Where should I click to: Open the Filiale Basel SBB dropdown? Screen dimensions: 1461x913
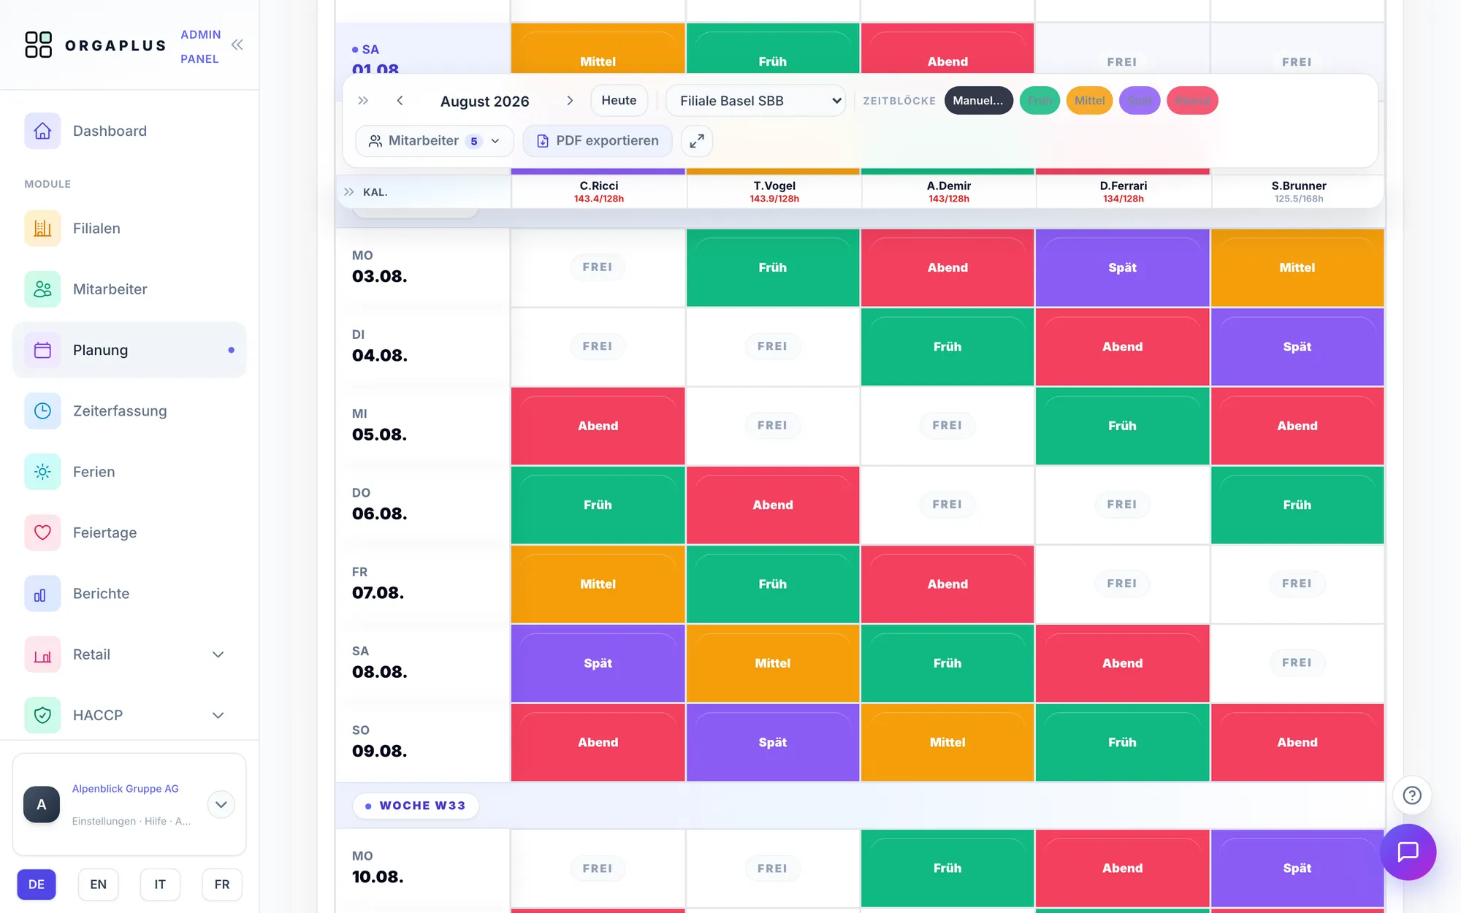(756, 101)
